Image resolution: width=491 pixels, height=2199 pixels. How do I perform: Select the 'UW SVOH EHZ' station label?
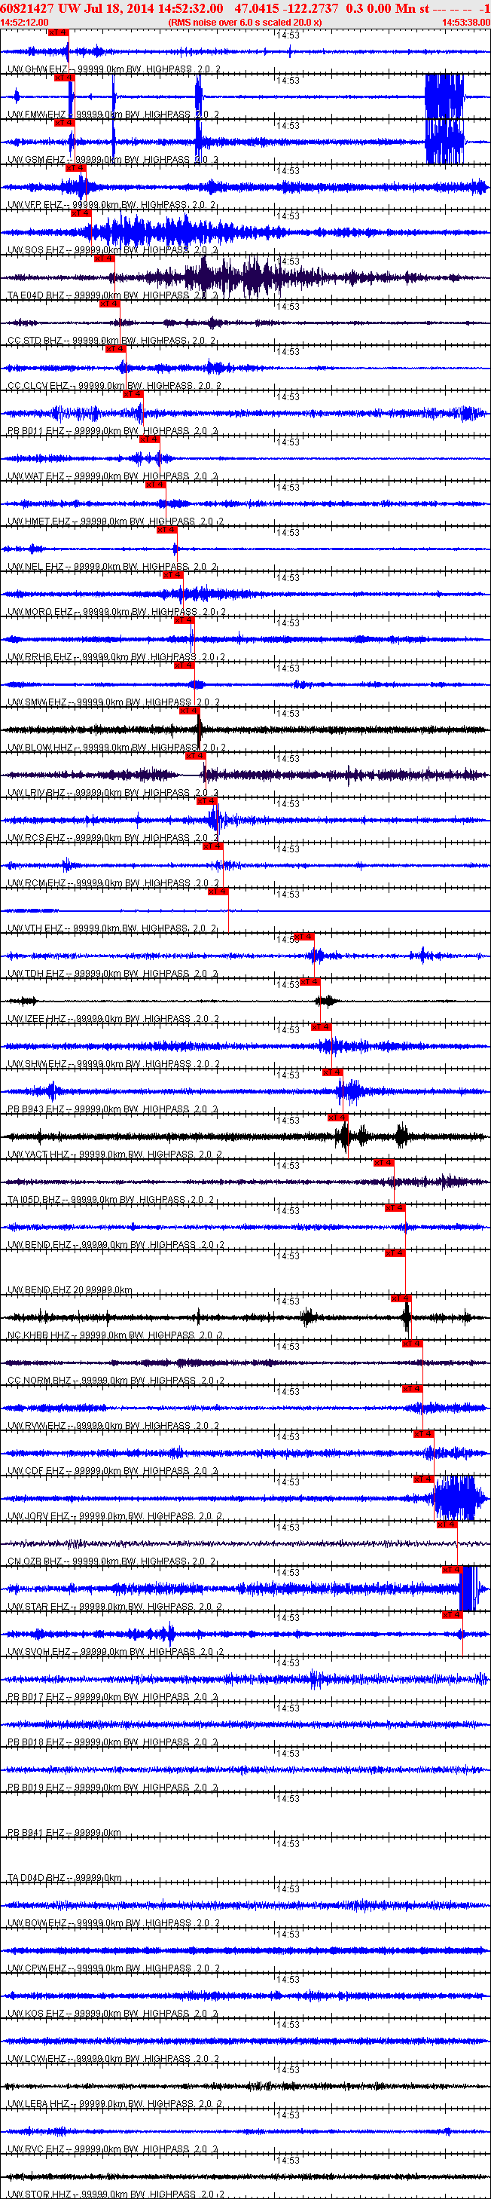click(41, 1653)
